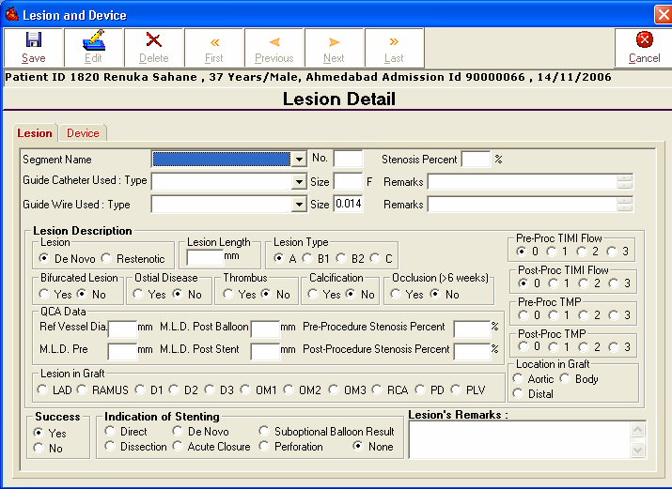Go to First record arrow icon
Screen dimensions: 672x489
click(x=214, y=42)
